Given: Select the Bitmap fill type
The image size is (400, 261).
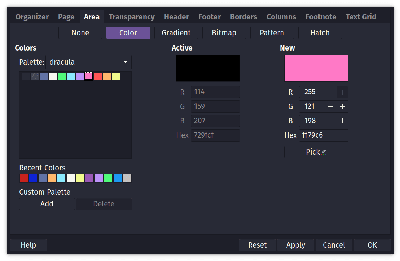Looking at the screenshot, I should click(224, 32).
